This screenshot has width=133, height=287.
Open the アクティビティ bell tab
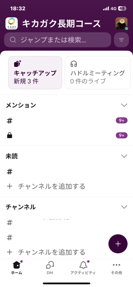click(83, 268)
